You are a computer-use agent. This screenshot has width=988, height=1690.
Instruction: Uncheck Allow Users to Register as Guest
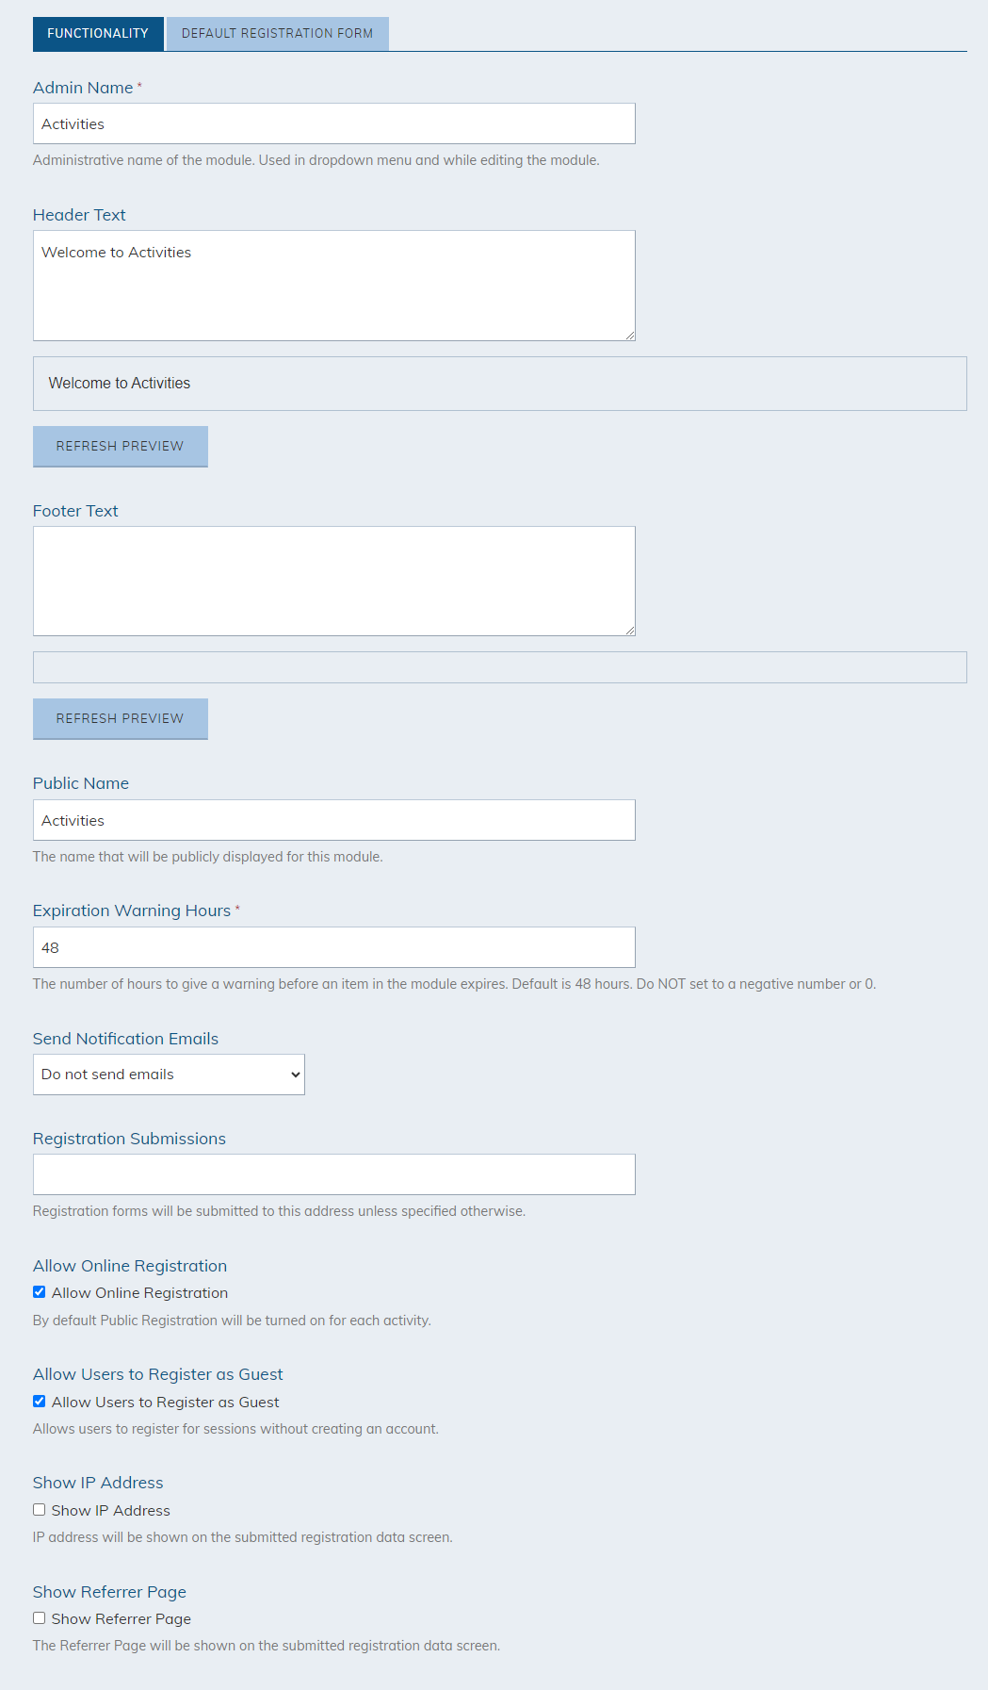coord(40,1402)
